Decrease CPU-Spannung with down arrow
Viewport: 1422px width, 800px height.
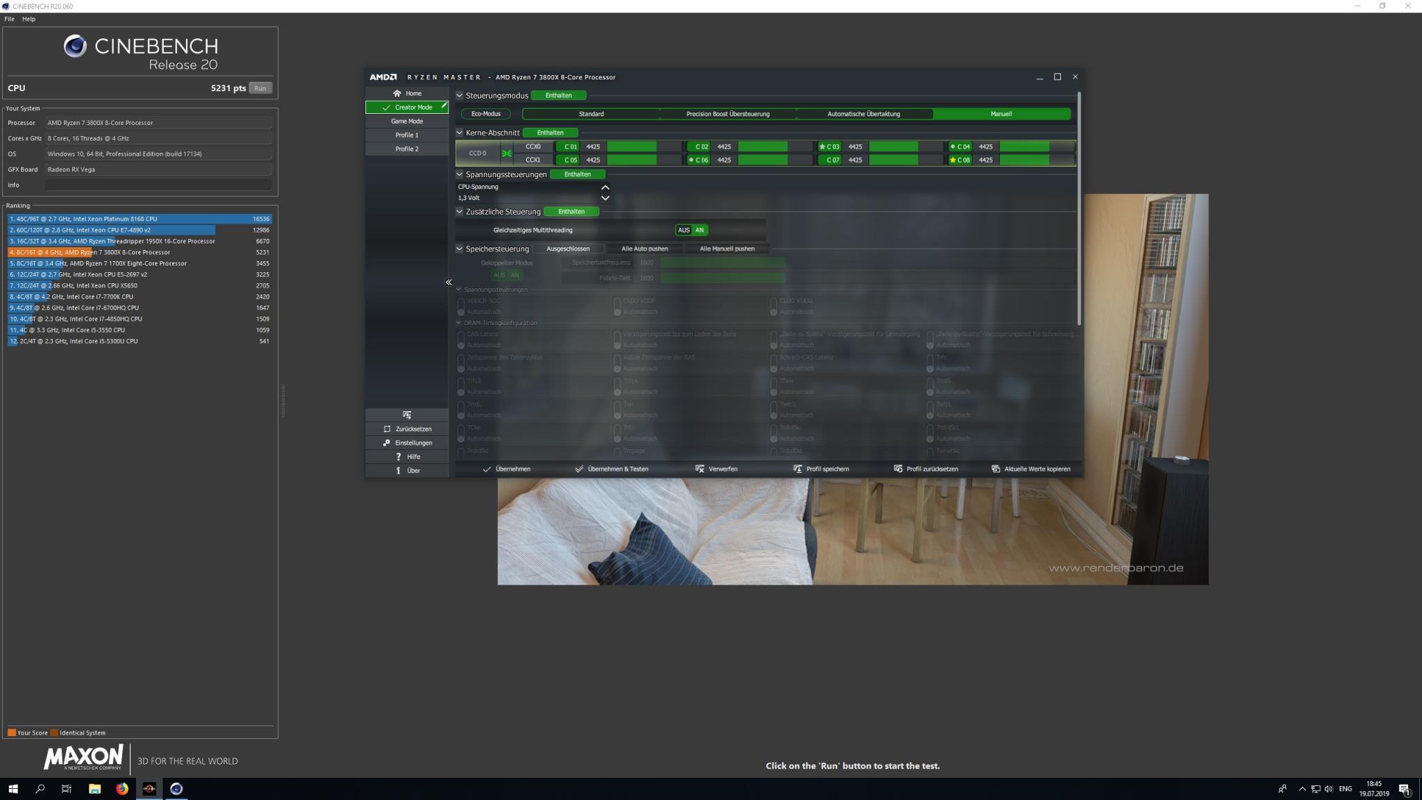point(605,198)
